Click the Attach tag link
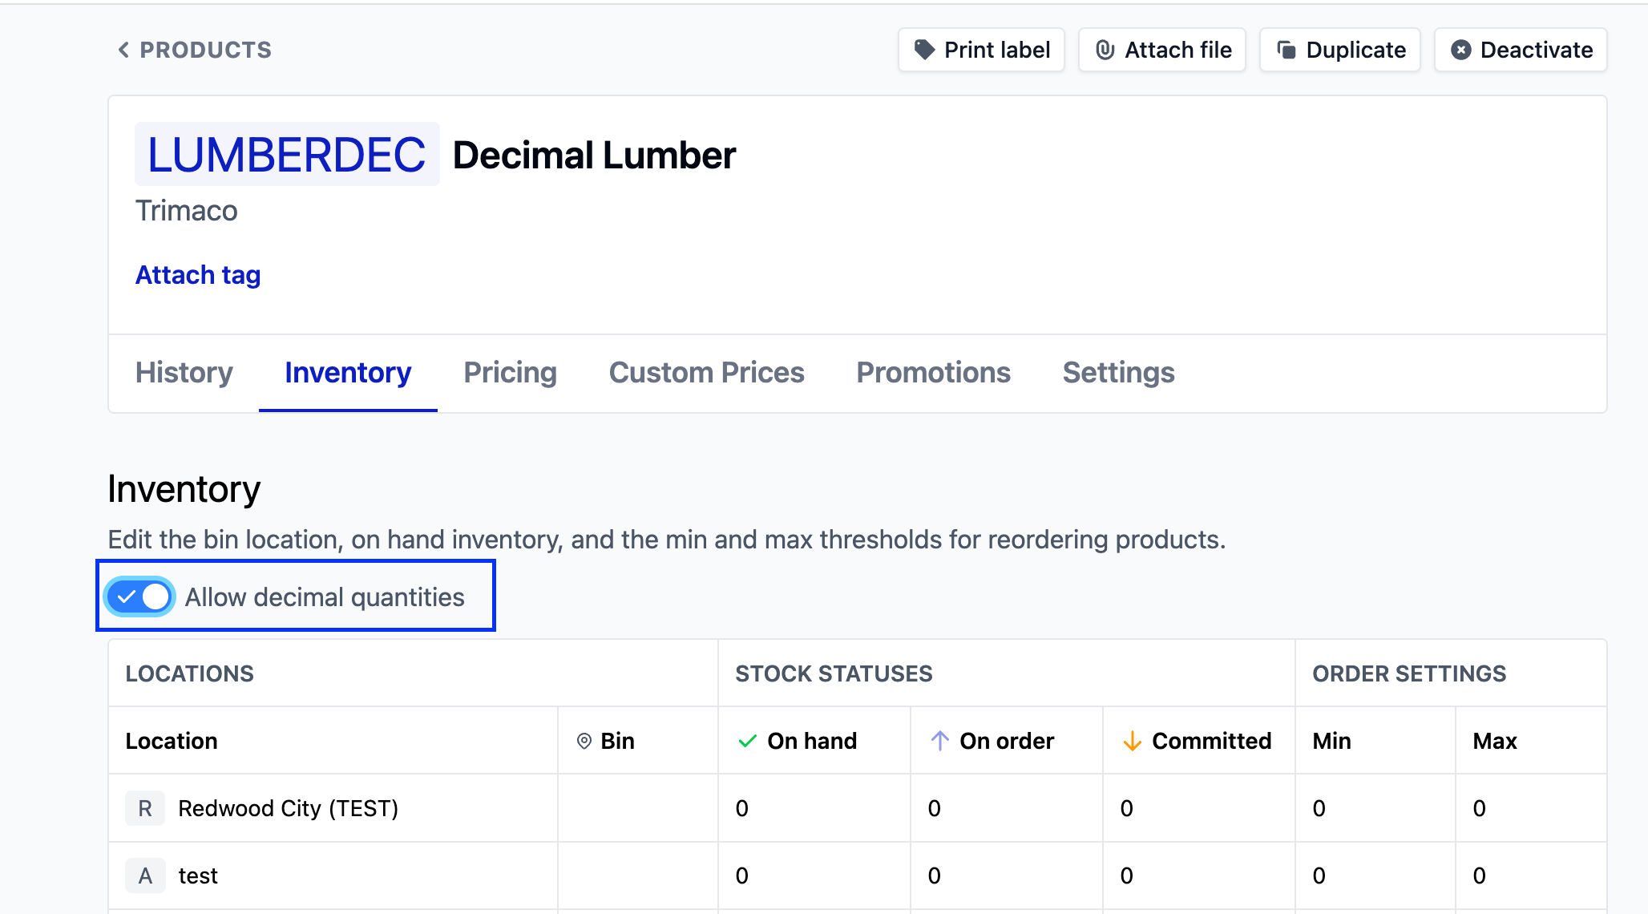Viewport: 1648px width, 914px height. click(x=198, y=275)
